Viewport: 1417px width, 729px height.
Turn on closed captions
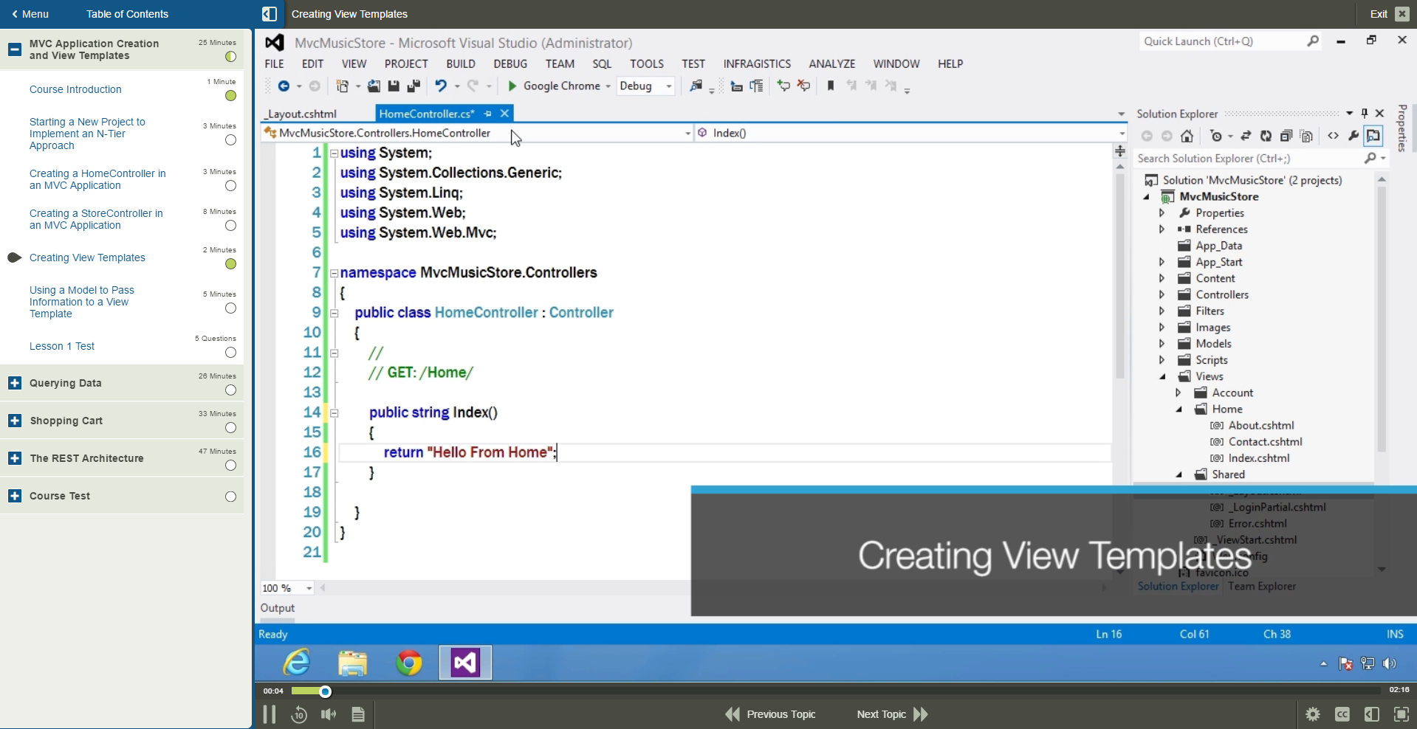(1342, 714)
